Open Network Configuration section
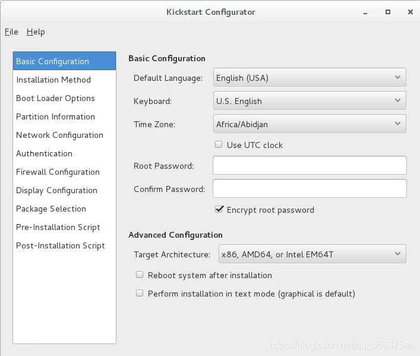This screenshot has height=356, width=420. 64,135
